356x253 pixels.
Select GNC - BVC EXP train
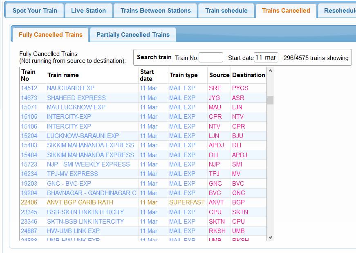coord(69,184)
